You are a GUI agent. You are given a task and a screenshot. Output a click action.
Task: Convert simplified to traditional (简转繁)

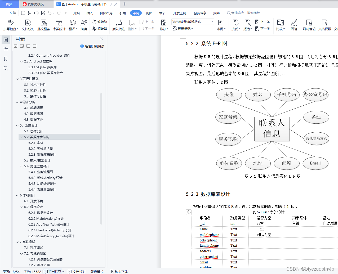click(x=100, y=29)
